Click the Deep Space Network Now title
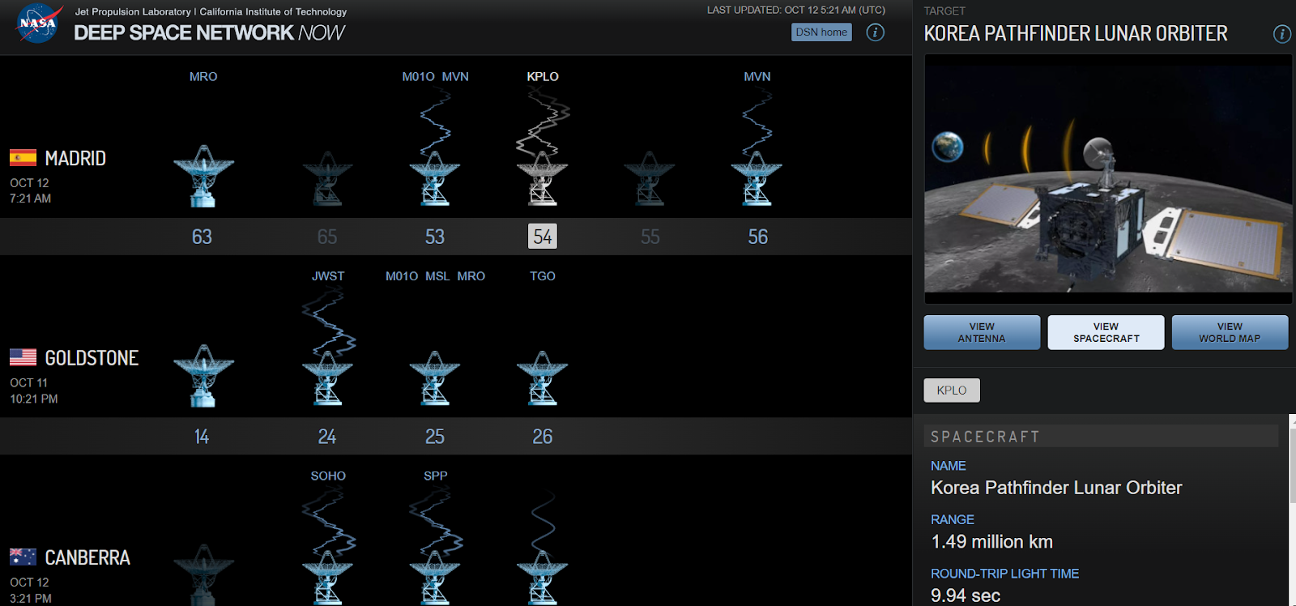 click(x=209, y=32)
